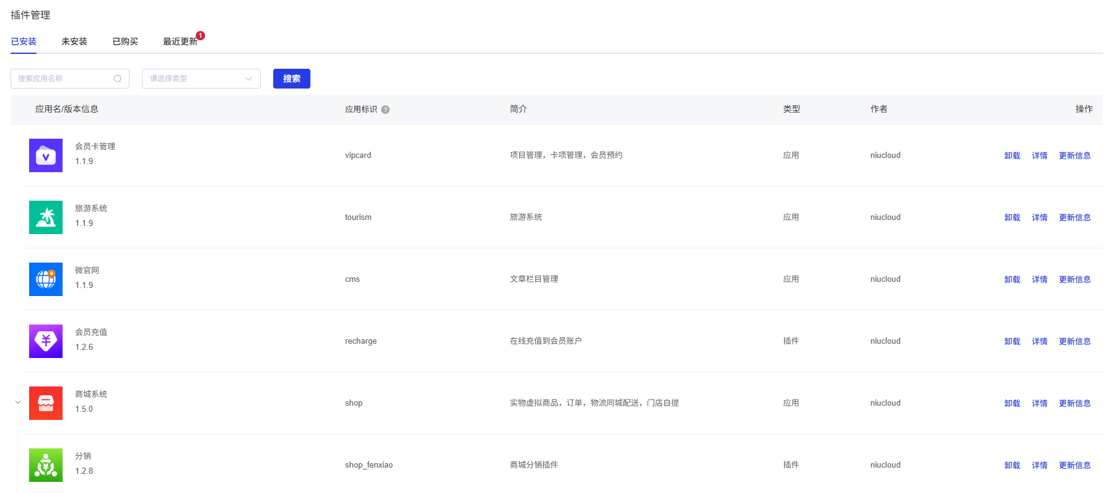
Task: Focus the 搜索应用名称 search input field
Action: pyautogui.click(x=62, y=79)
